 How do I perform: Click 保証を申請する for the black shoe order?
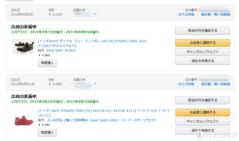point(203,61)
